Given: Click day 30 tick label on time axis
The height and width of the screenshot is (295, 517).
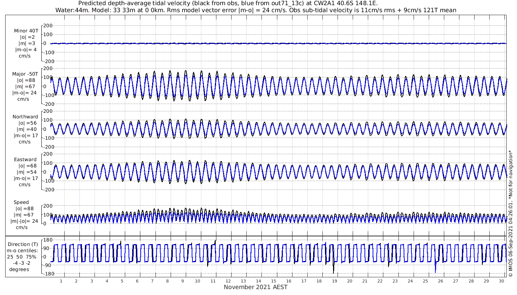Looking at the screenshot, I should [501, 281].
